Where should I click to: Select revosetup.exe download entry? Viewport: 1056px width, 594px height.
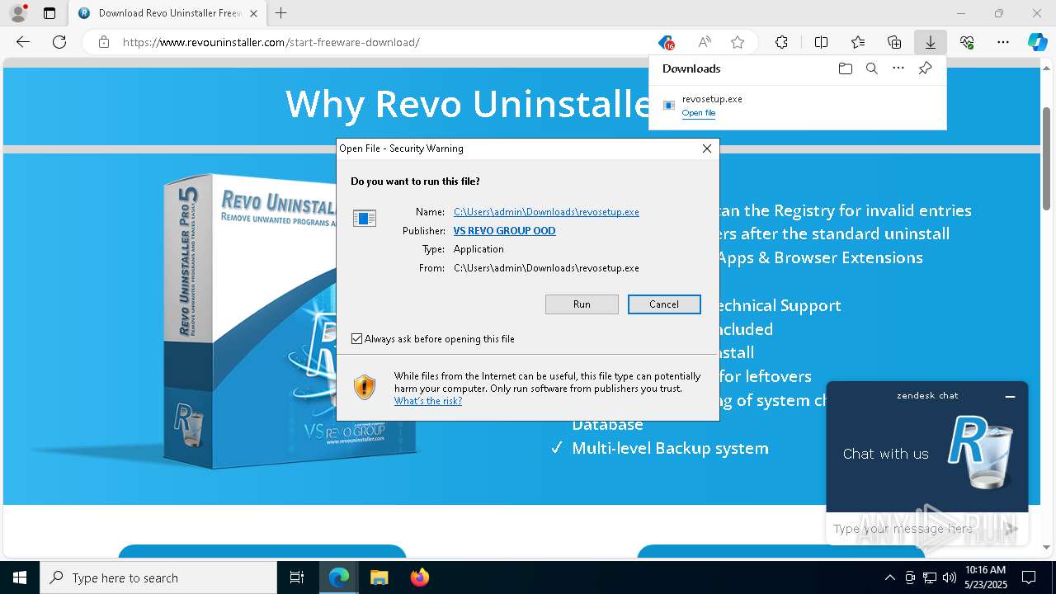point(798,106)
